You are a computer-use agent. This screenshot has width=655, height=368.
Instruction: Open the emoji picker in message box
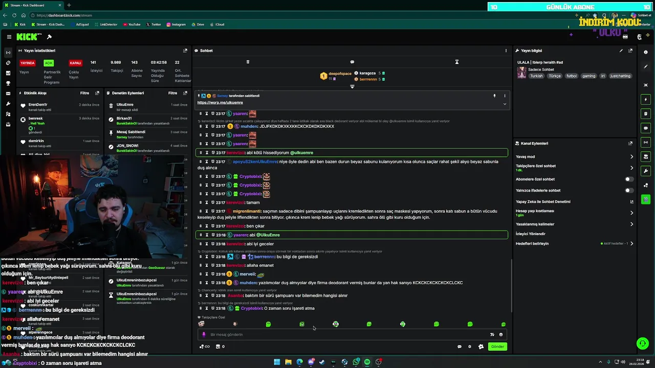tap(501, 335)
